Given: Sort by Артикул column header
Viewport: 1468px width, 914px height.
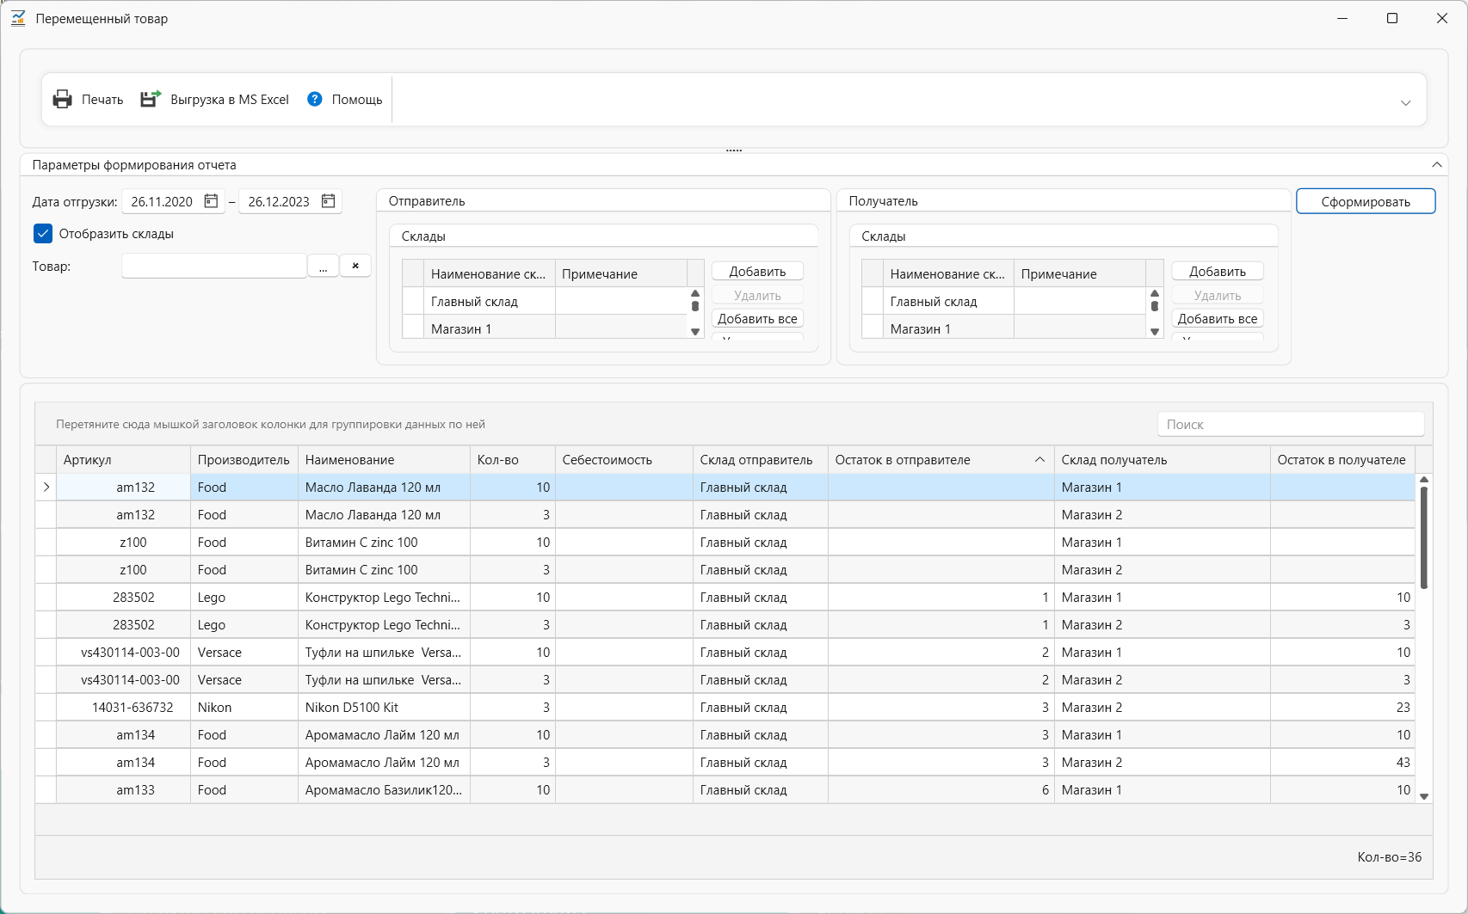Looking at the screenshot, I should tap(123, 460).
